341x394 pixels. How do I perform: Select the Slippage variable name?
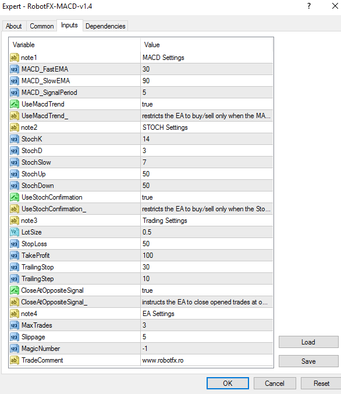[x=33, y=337]
